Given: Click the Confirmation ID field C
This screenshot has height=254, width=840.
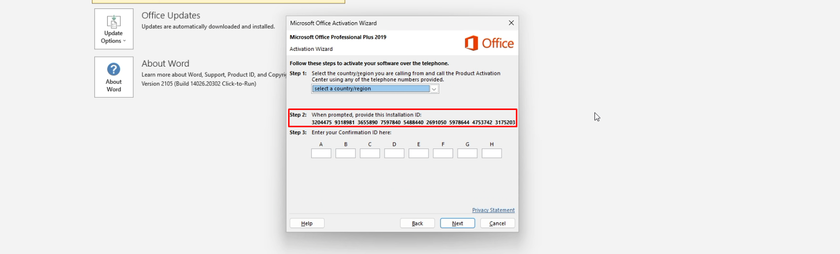Looking at the screenshot, I should (x=370, y=153).
